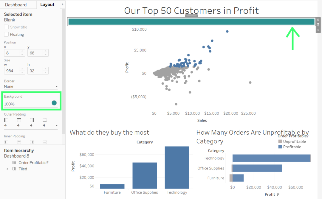Select the bottom outer padding icon

tap(44, 120)
